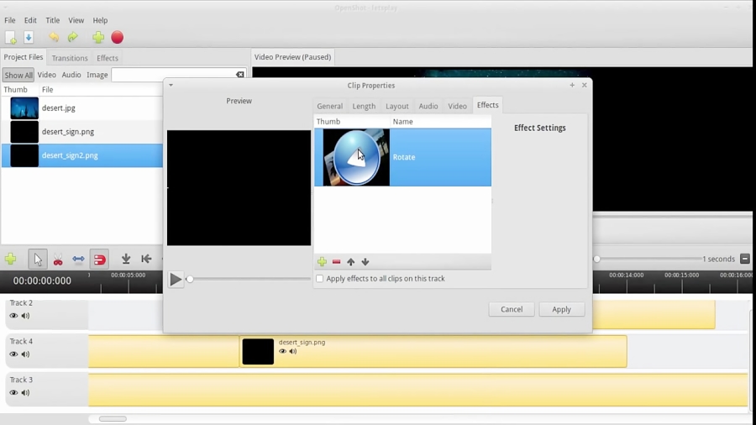Click the Video Preview (Paused) tab
Viewport: 756px width, 425px height.
click(292, 57)
